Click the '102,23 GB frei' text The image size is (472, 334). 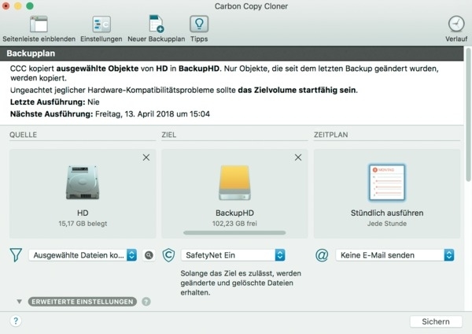coord(234,224)
